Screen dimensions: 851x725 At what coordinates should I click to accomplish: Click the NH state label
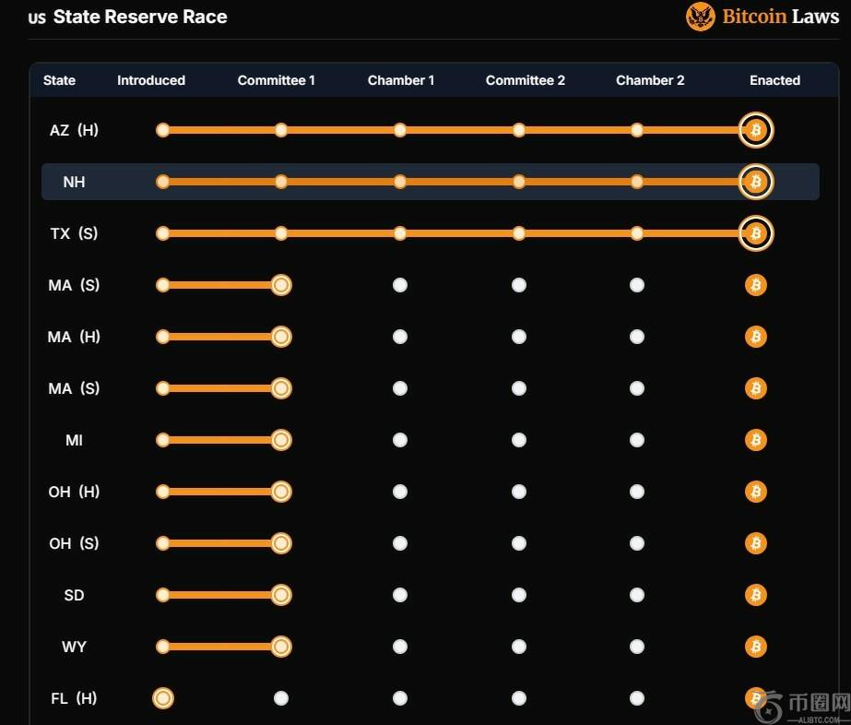click(74, 182)
